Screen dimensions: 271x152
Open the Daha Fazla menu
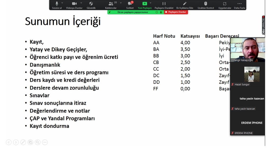coord(240,5)
